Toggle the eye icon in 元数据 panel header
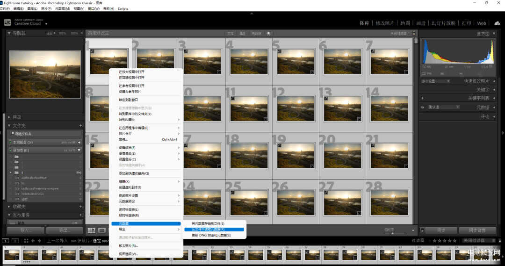Image resolution: width=505 pixels, height=266 pixels. [x=423, y=107]
